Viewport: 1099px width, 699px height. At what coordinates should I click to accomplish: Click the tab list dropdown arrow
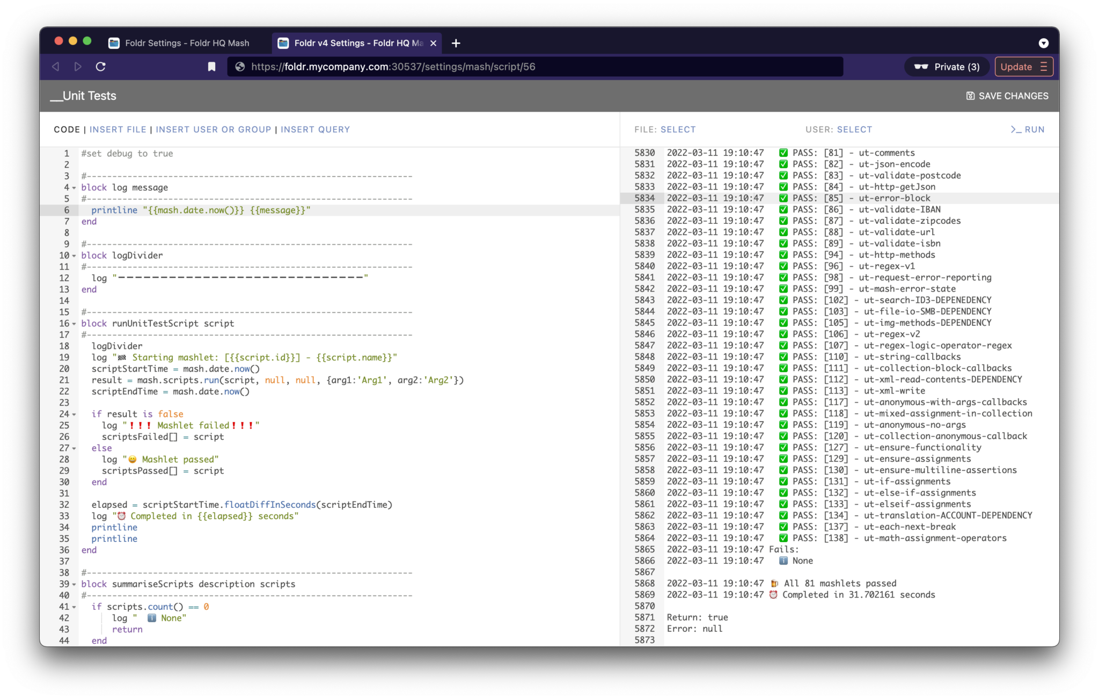click(1043, 43)
